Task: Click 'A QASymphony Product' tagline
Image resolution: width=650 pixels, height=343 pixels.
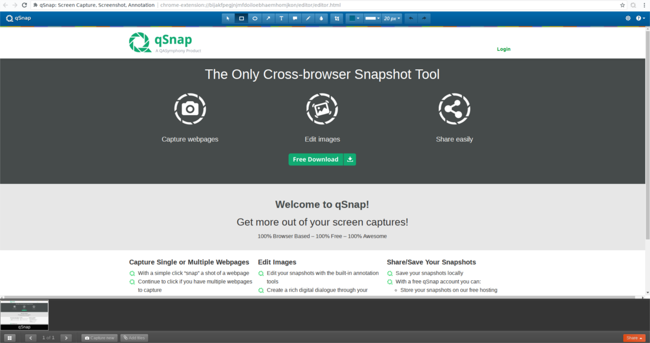Action: 178,51
